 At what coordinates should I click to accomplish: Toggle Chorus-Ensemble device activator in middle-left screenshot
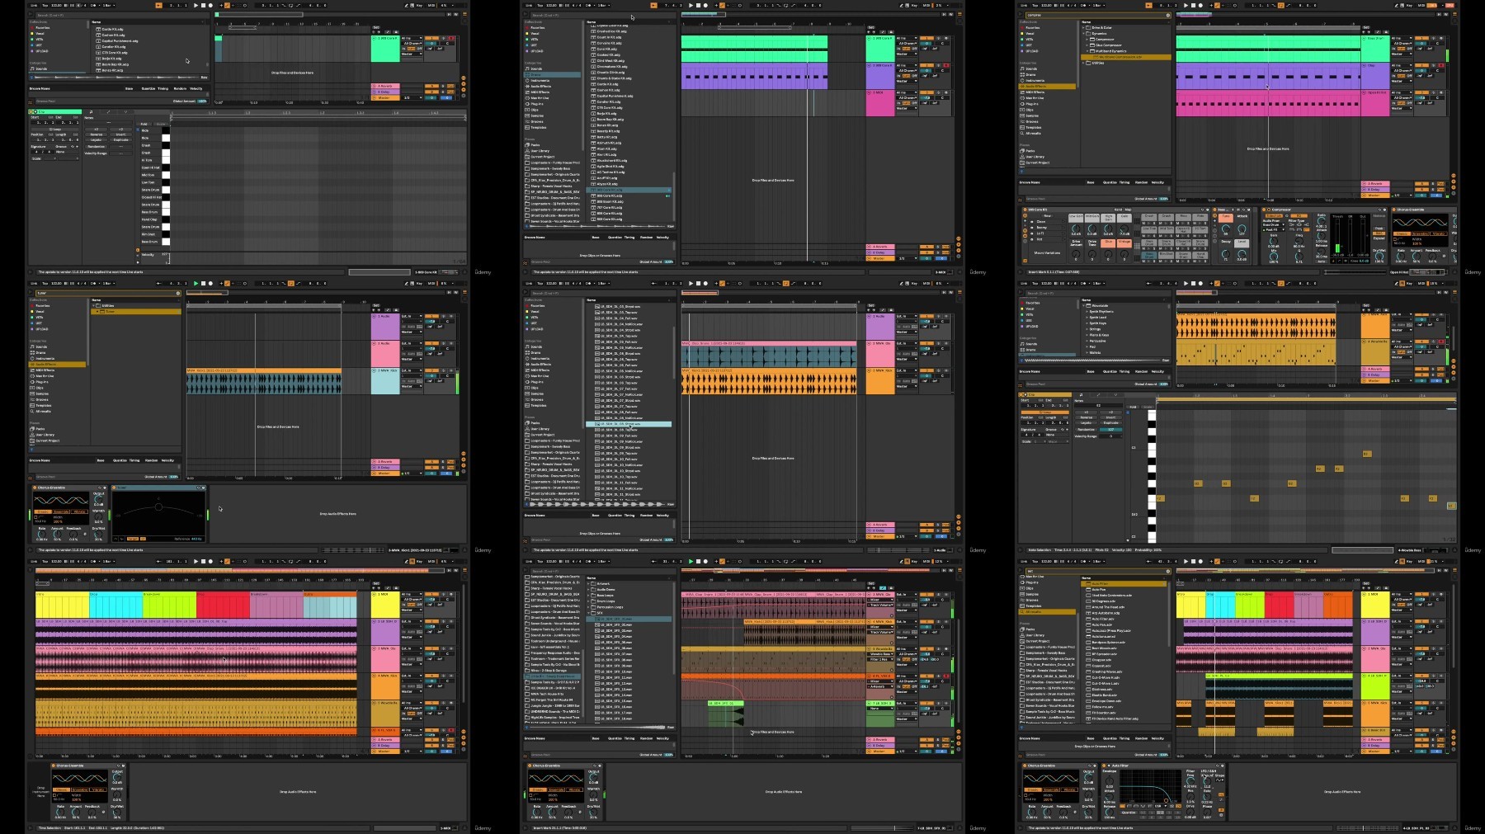[x=35, y=488]
